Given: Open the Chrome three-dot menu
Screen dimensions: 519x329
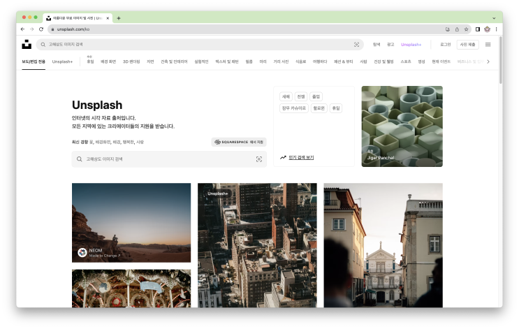Looking at the screenshot, I should (496, 29).
